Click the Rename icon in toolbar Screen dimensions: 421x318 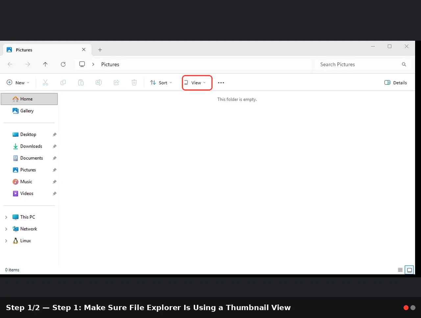(99, 83)
